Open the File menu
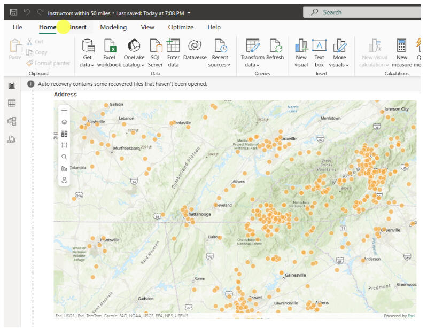 [x=17, y=27]
